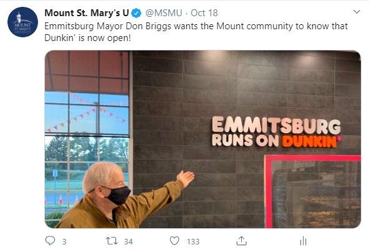Open the Mount St. Mary's U profile name
This screenshot has height=250, width=369.
pos(87,13)
